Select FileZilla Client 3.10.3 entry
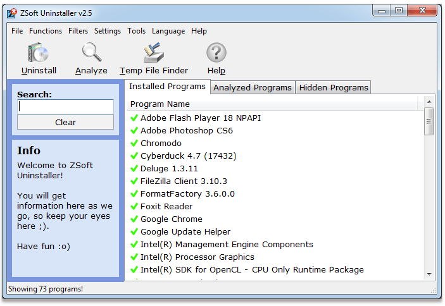 pyautogui.click(x=184, y=181)
